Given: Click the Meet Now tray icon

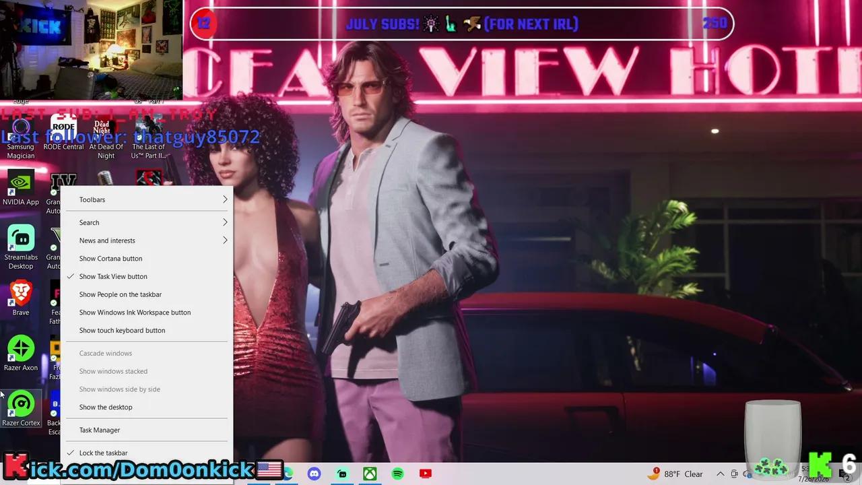Looking at the screenshot, I should tap(735, 474).
